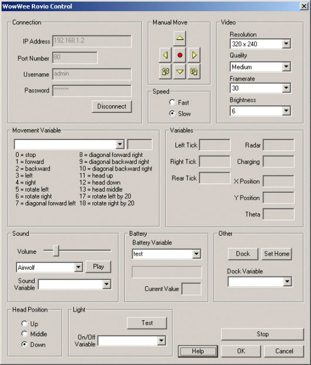
Task: Move backward with the down arrow button
Action: coord(180,72)
